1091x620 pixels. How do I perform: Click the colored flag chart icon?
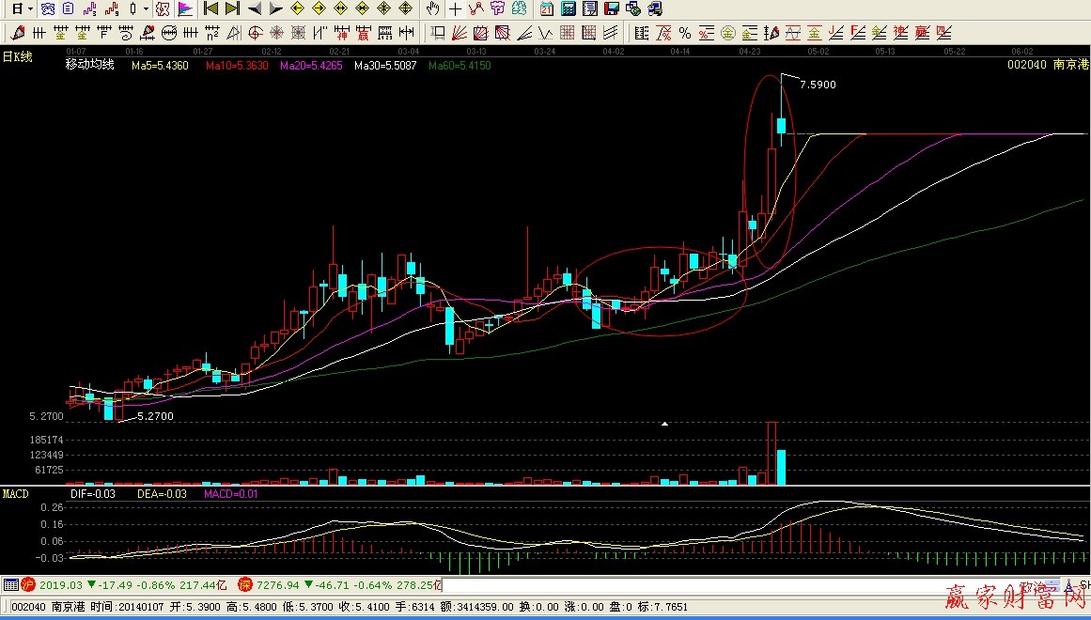tap(185, 9)
